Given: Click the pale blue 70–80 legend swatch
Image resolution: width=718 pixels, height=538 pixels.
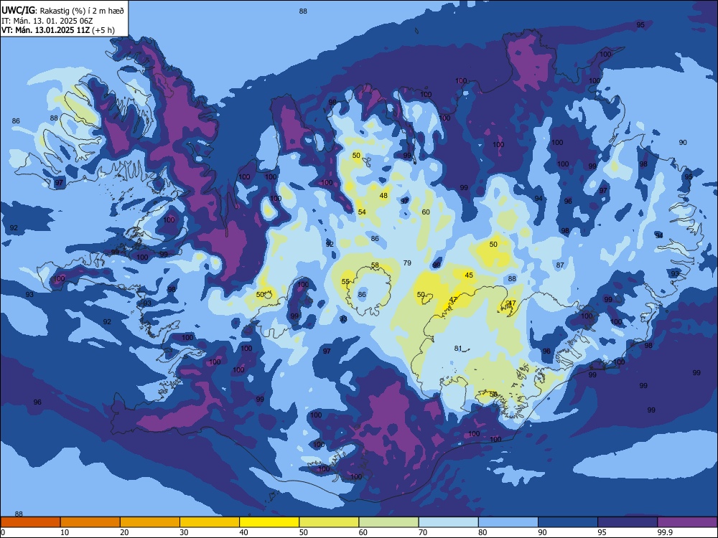Looking at the screenshot, I should (448, 522).
